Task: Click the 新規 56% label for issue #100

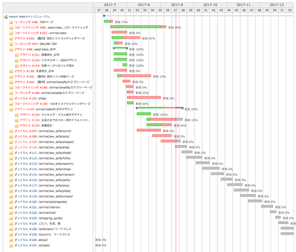Action: (x=191, y=109)
